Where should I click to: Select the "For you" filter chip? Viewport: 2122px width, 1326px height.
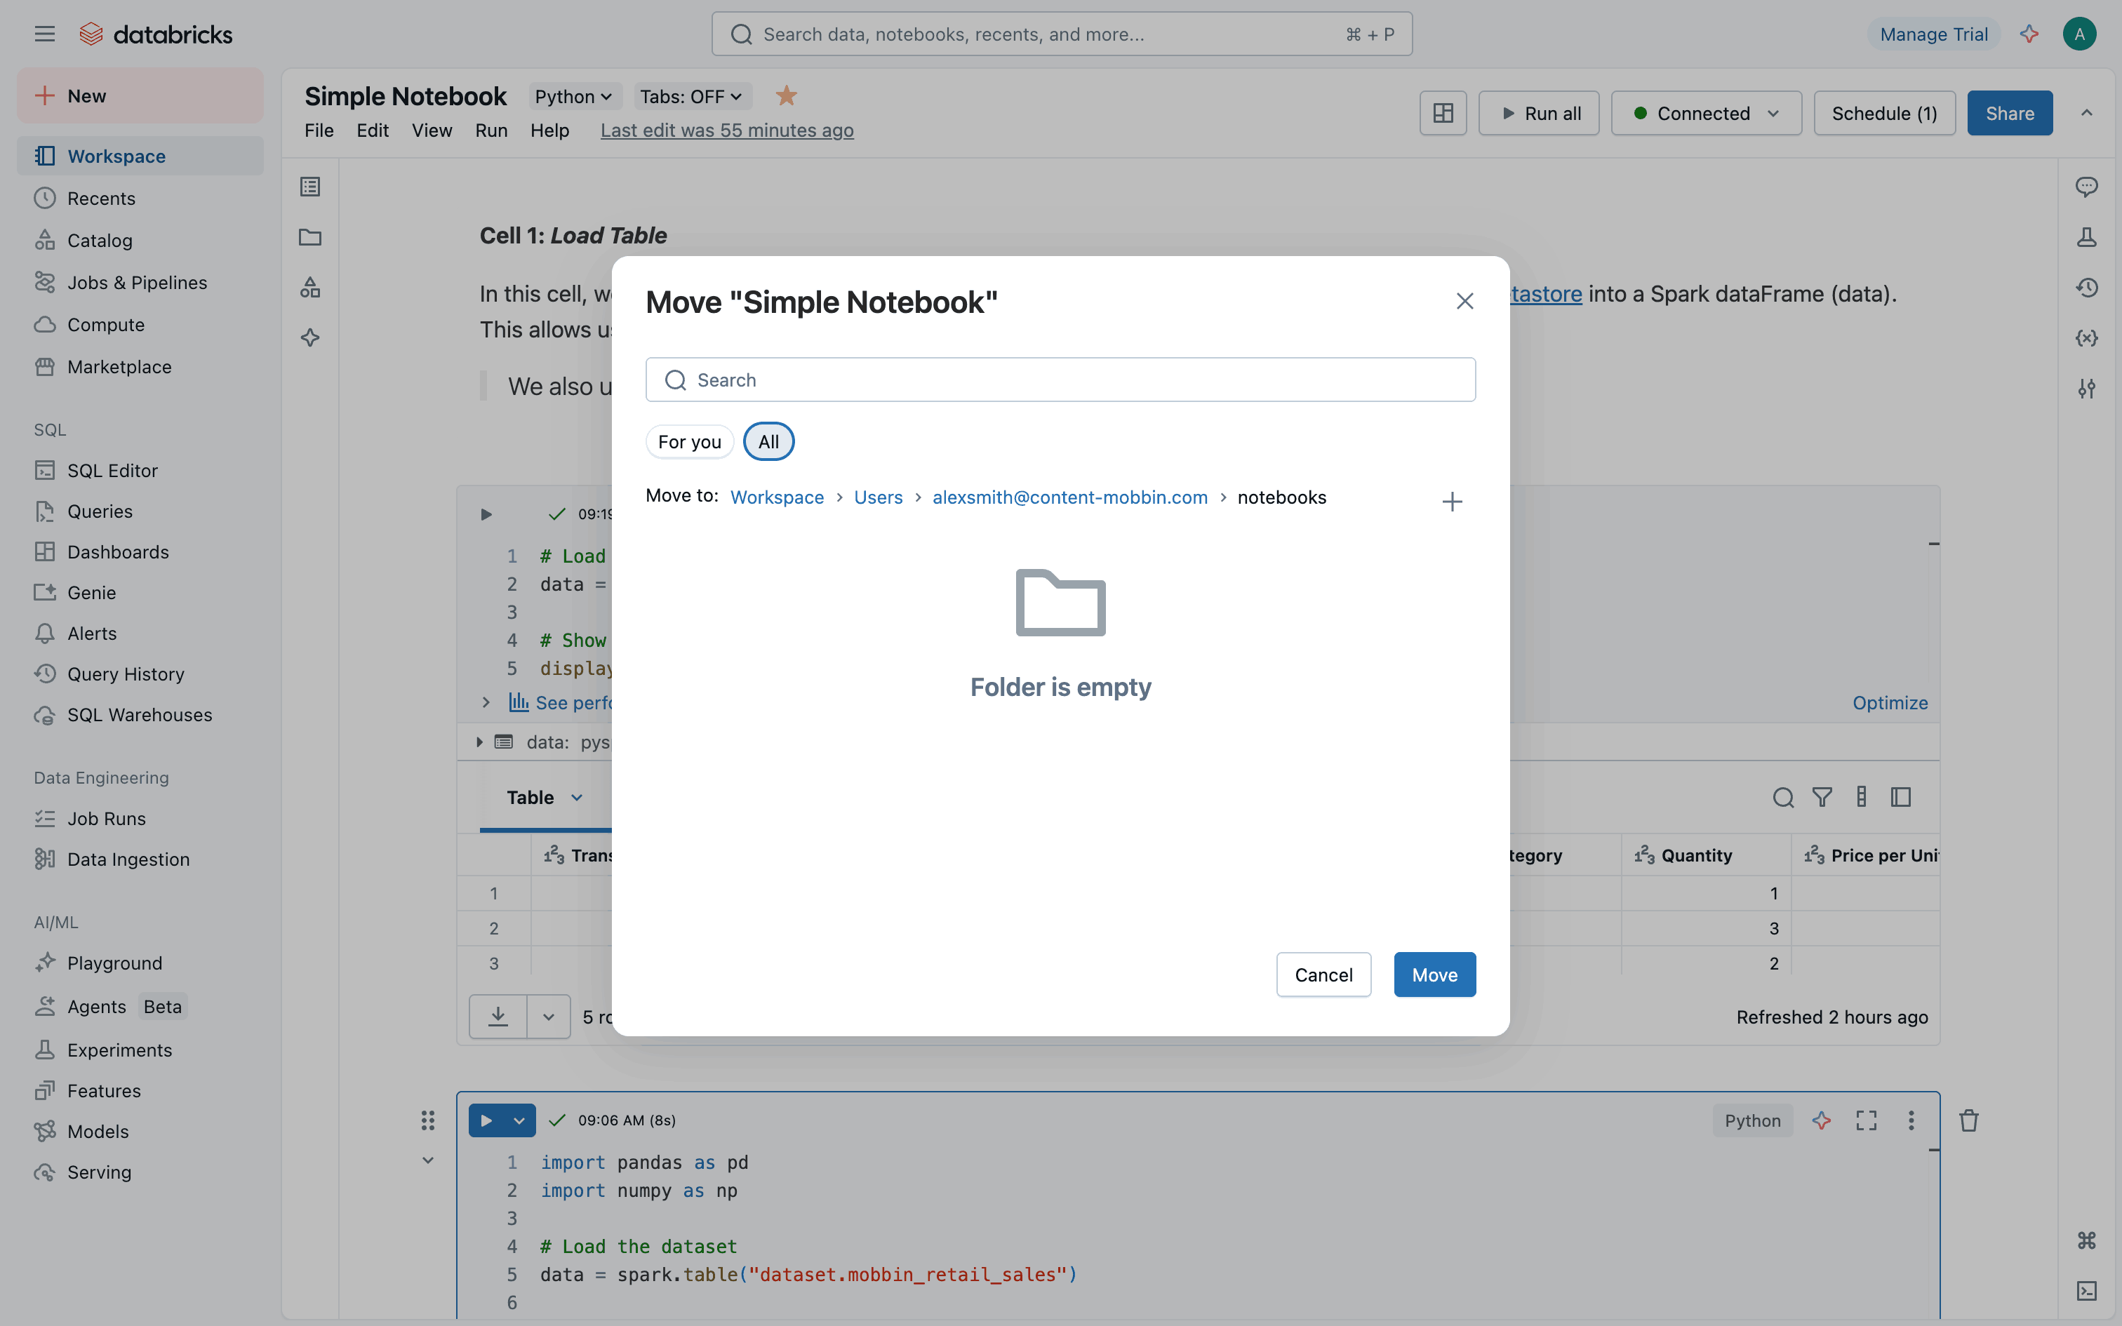coord(689,442)
